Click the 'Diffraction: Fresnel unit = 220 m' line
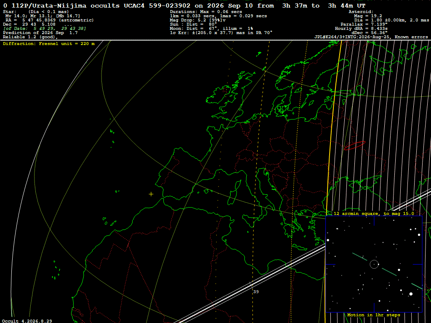The height and width of the screenshot is (323, 431). tap(49, 44)
